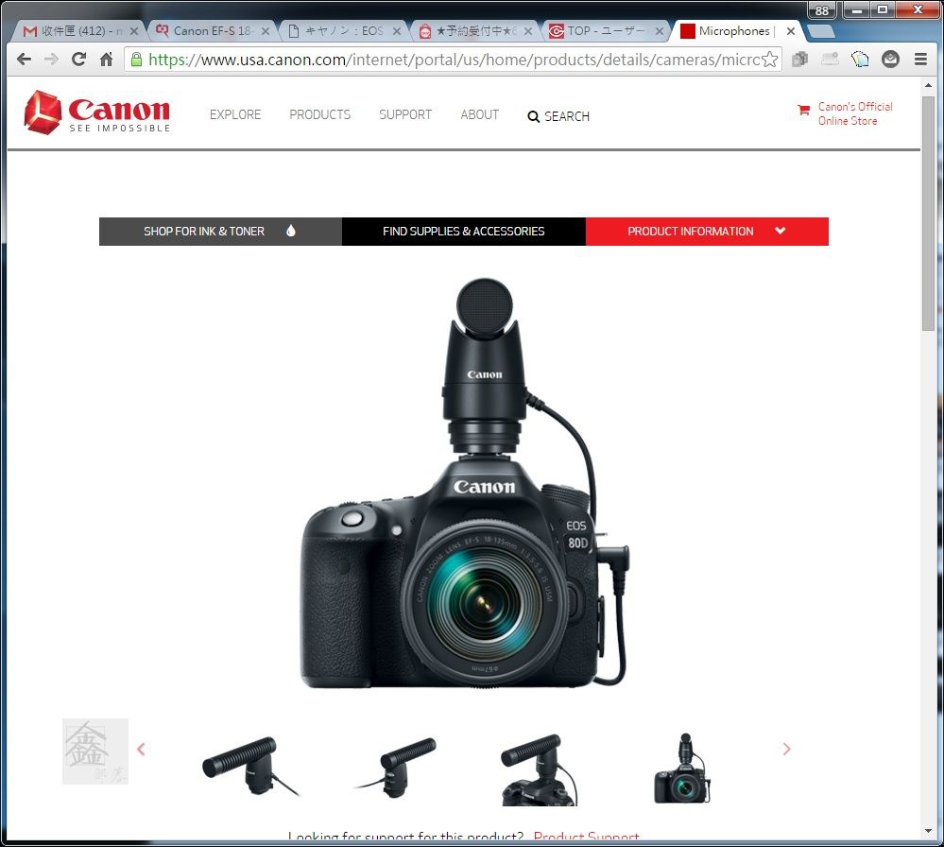This screenshot has width=944, height=847.
Task: Click the grey stacked-documents extension icon
Action: pyautogui.click(x=799, y=59)
